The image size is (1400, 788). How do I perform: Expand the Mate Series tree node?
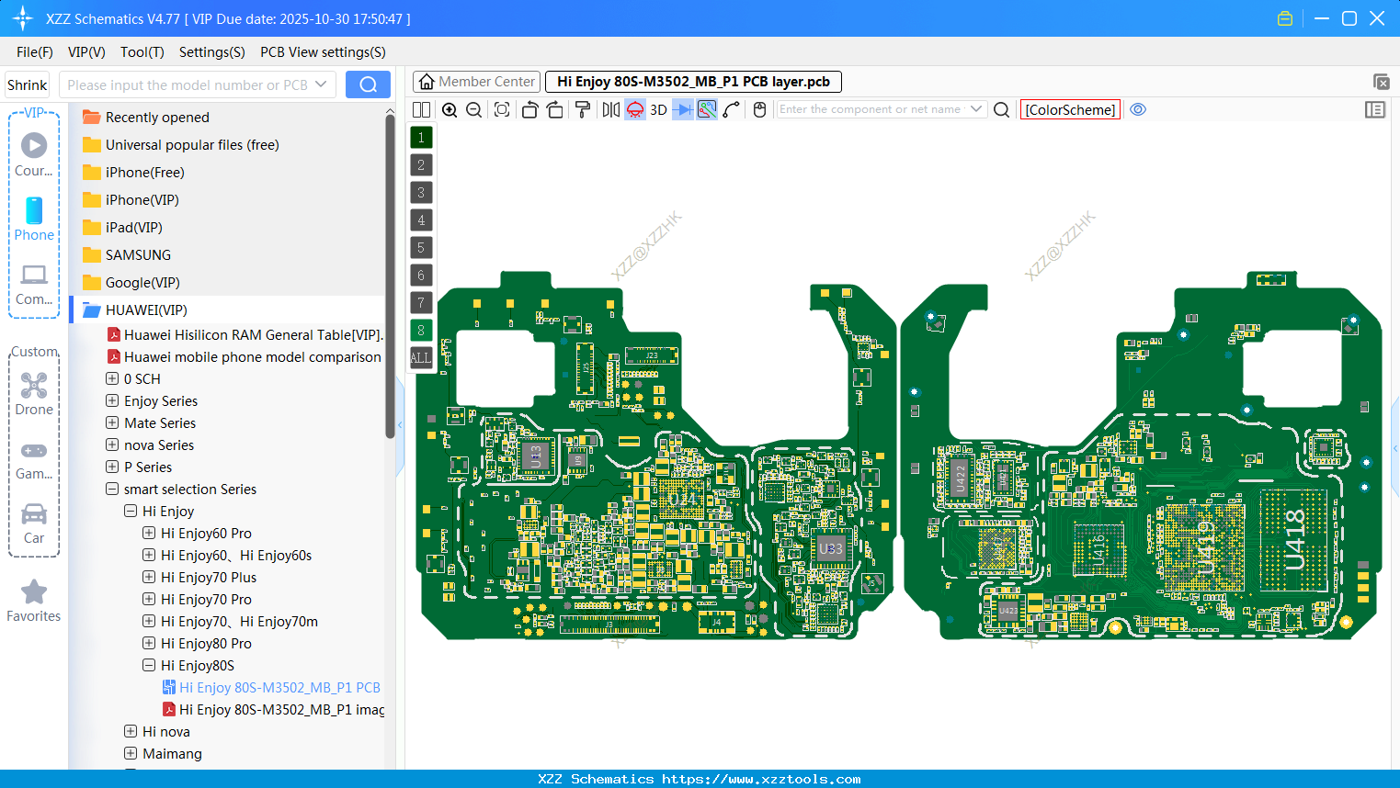click(112, 423)
